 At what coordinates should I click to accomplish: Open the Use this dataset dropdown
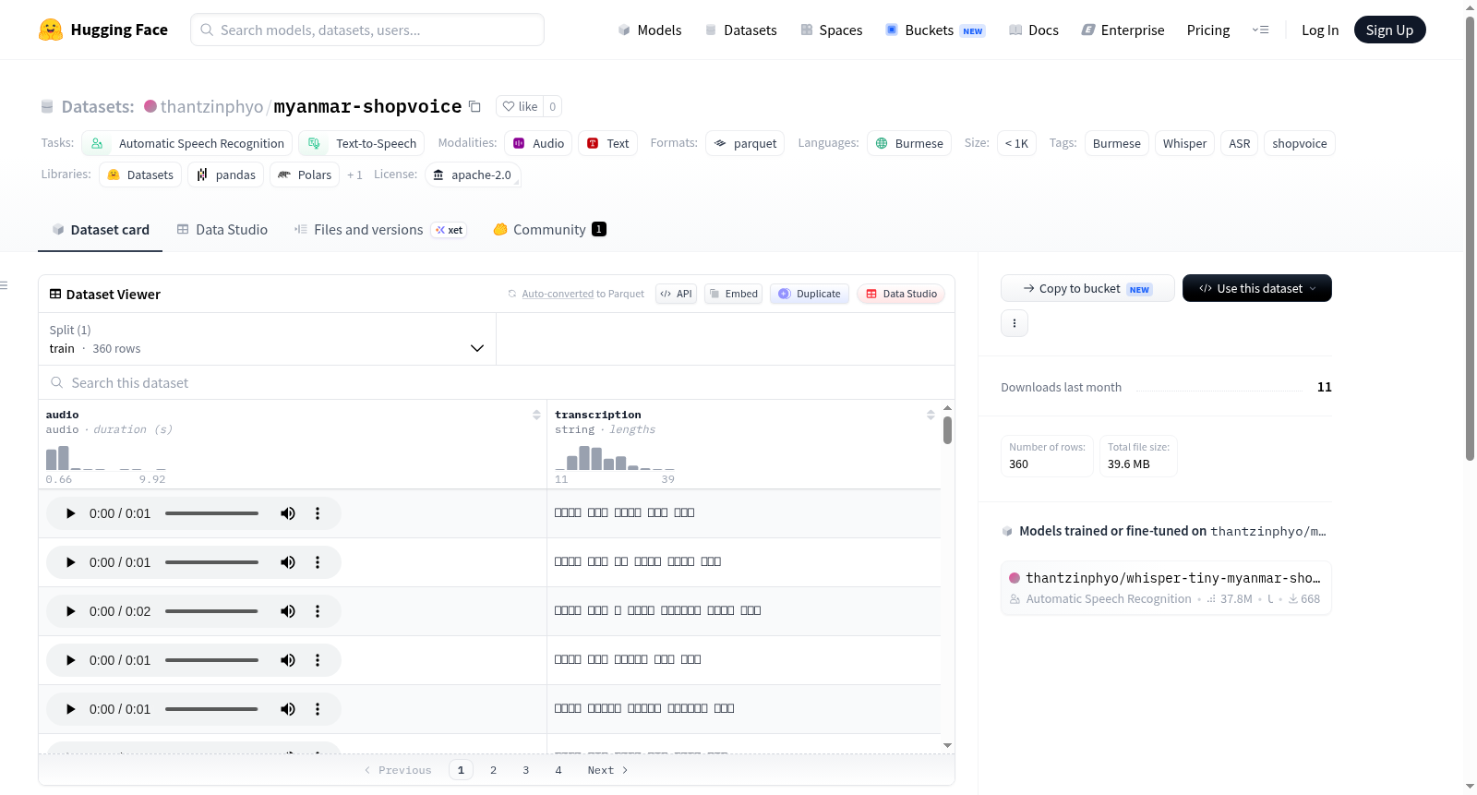coord(1257,288)
